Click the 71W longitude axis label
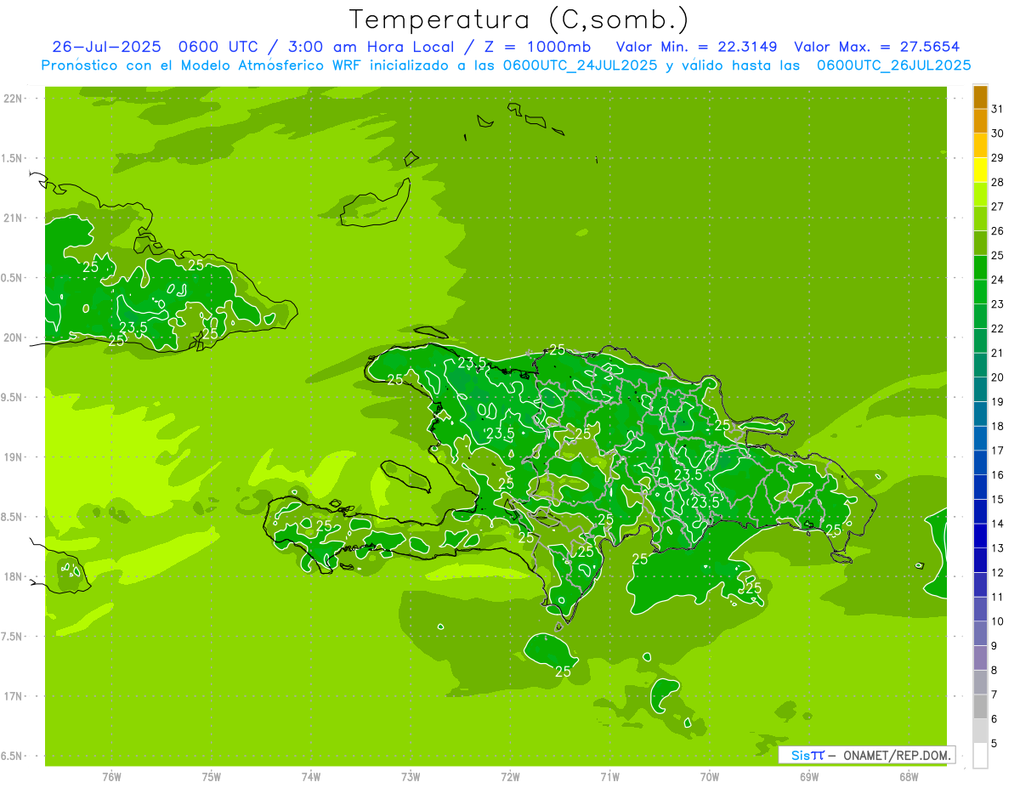 (x=609, y=777)
